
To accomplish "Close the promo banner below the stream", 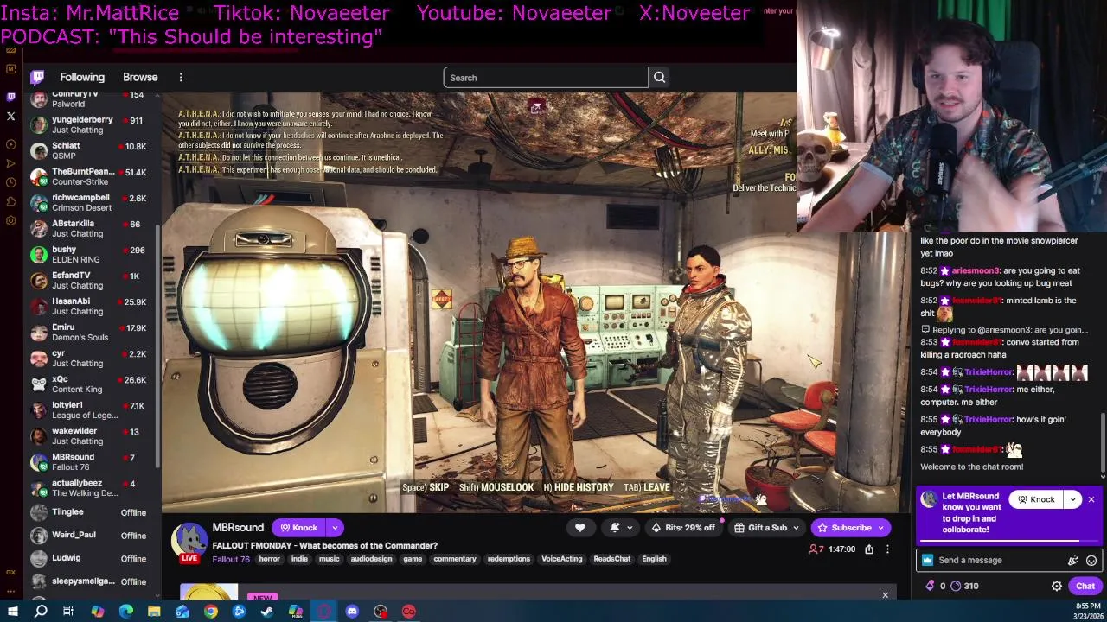I will 885,595.
